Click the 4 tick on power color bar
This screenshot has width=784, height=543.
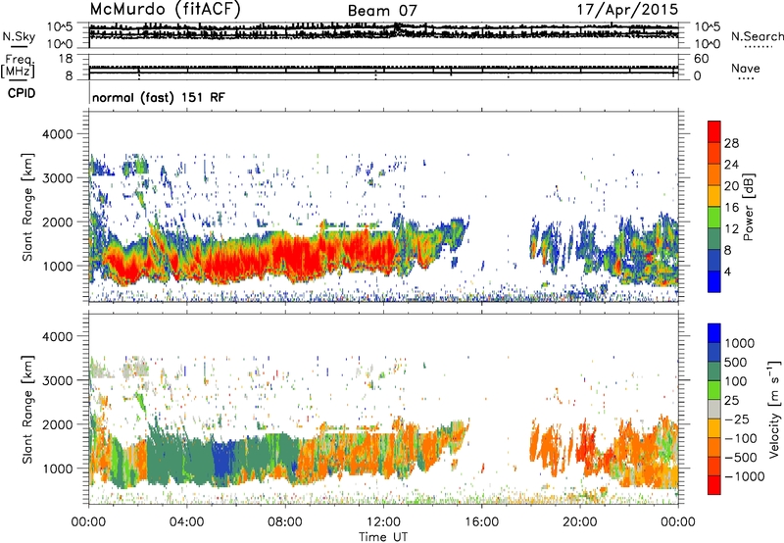[728, 271]
